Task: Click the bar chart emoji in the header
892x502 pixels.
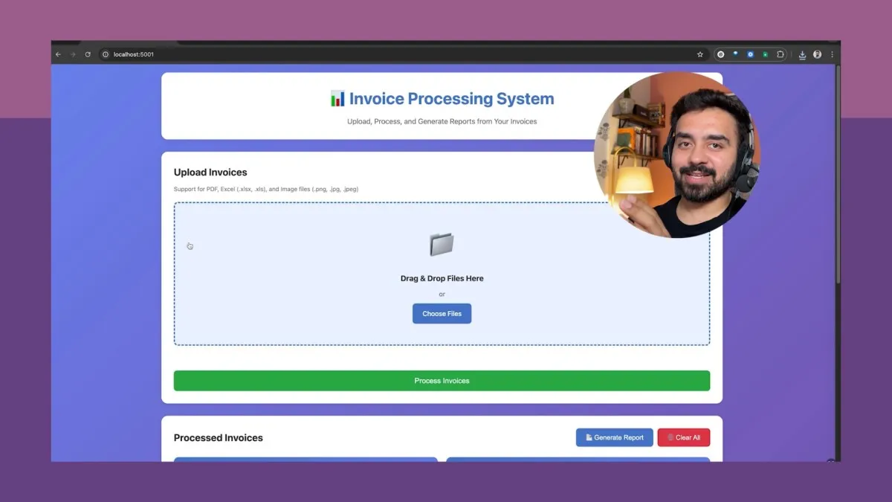Action: point(337,98)
